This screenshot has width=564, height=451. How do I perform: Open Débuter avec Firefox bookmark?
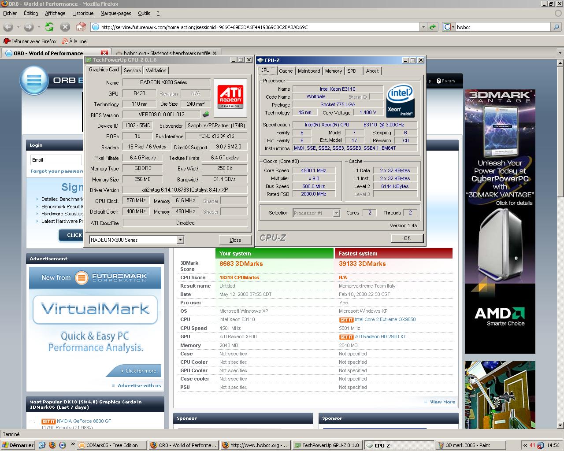30,41
